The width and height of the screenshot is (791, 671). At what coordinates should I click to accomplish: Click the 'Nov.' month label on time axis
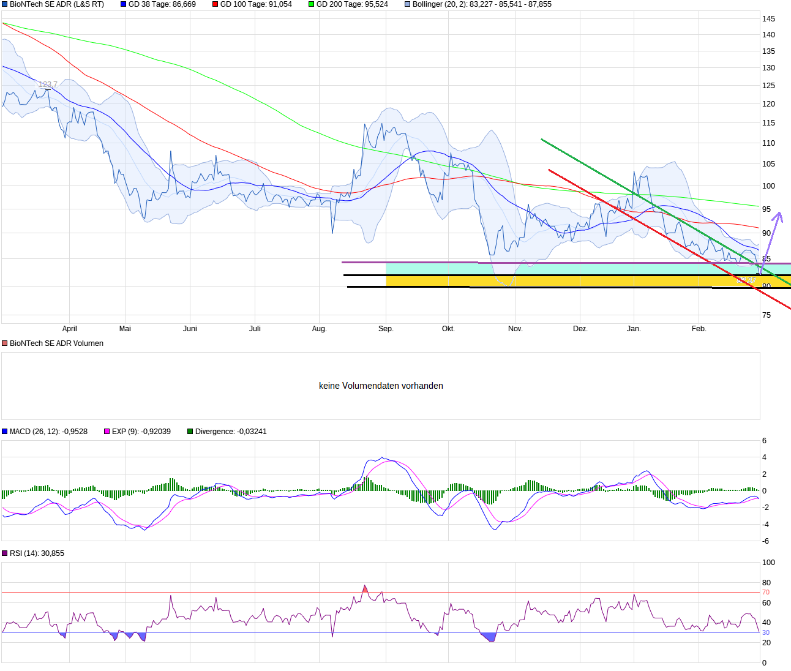click(x=515, y=329)
